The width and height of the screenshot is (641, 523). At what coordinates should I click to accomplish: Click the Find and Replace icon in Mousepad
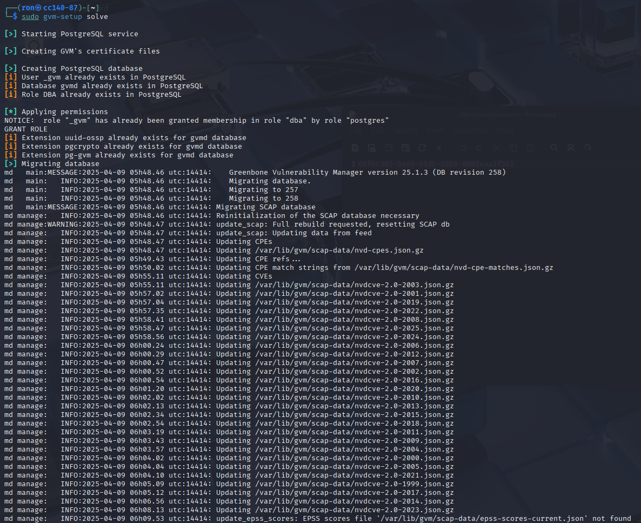tap(571, 148)
